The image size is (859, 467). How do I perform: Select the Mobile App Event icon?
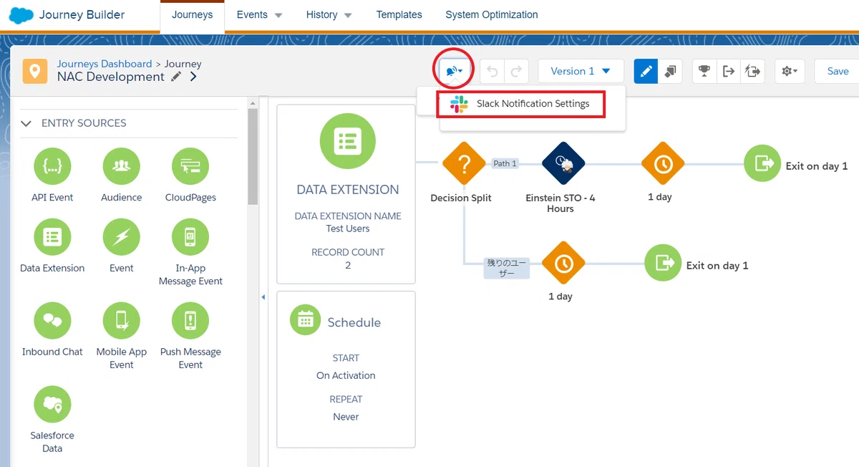(x=121, y=321)
